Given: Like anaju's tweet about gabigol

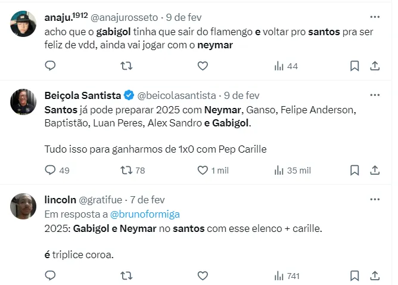Looking at the screenshot, I should coord(203,66).
